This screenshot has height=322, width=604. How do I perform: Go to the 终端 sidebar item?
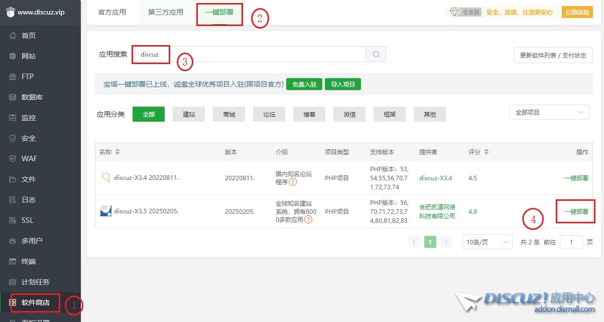coord(29,261)
